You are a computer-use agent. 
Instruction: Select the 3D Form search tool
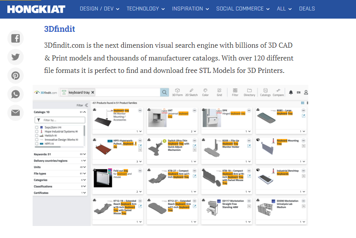[x=177, y=92]
